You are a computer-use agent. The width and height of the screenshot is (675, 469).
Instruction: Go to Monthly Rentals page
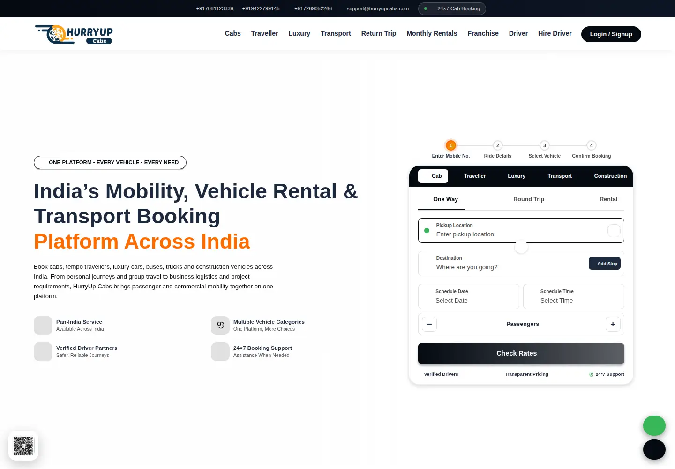pos(432,33)
